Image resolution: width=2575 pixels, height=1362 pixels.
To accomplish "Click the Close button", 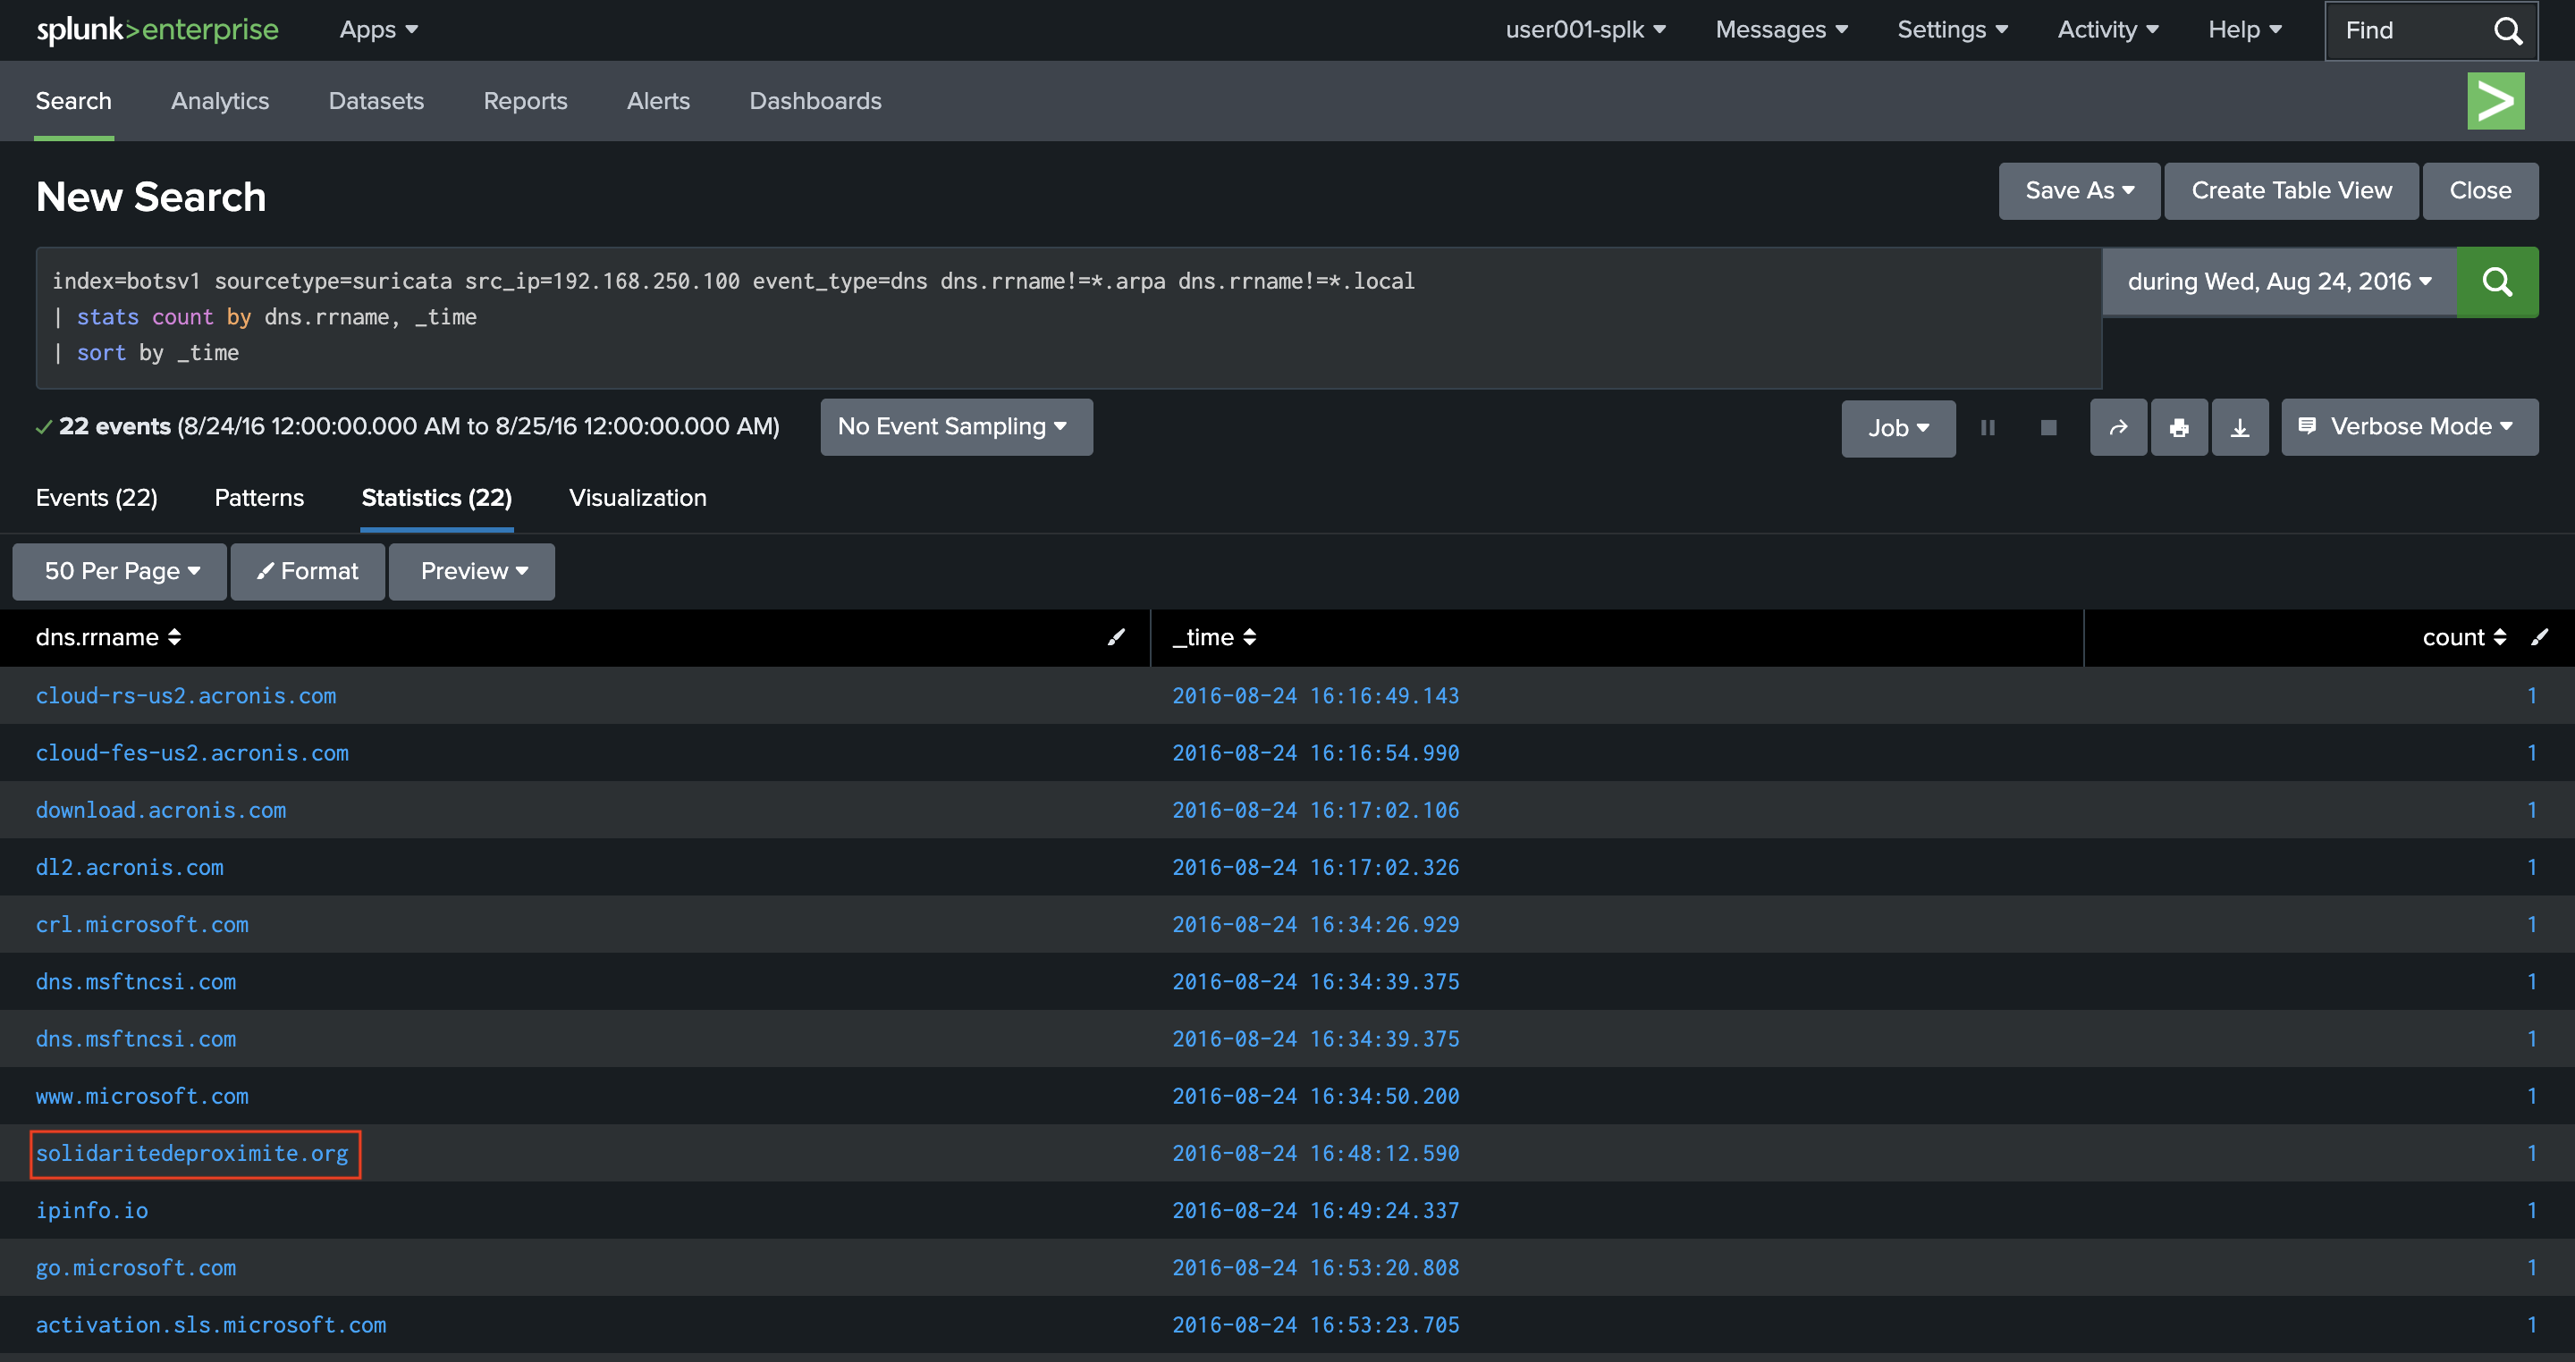I will click(x=2480, y=191).
